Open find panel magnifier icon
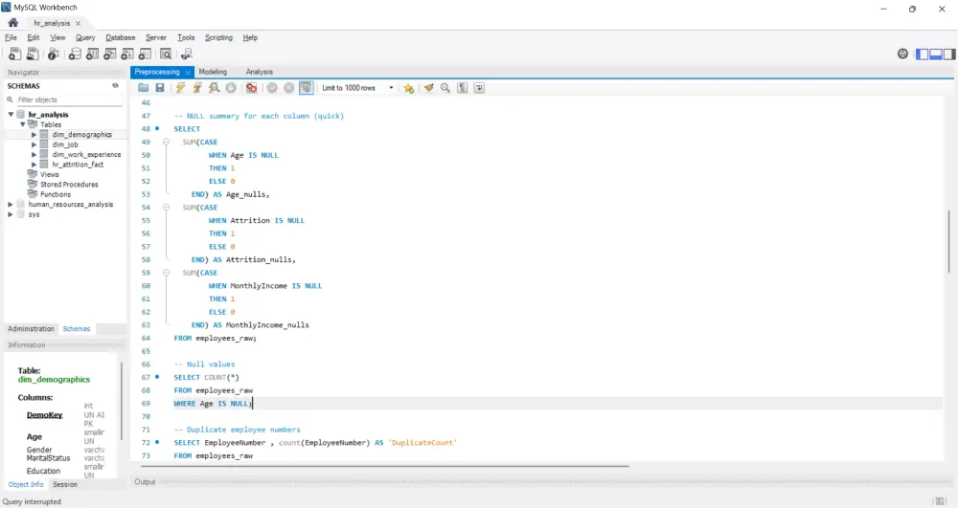This screenshot has width=958, height=508. click(445, 88)
